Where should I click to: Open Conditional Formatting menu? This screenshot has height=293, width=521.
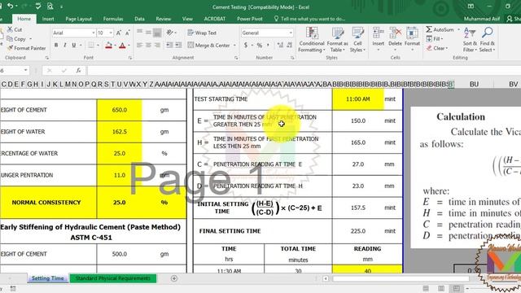click(x=312, y=40)
